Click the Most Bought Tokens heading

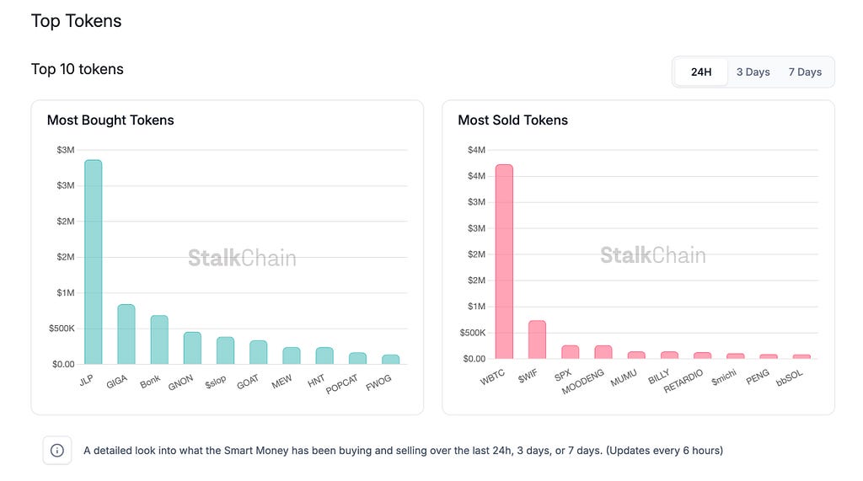coord(110,120)
